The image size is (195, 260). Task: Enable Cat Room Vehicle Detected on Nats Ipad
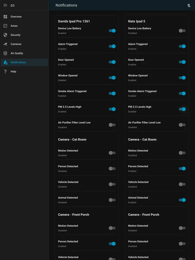(x=182, y=184)
